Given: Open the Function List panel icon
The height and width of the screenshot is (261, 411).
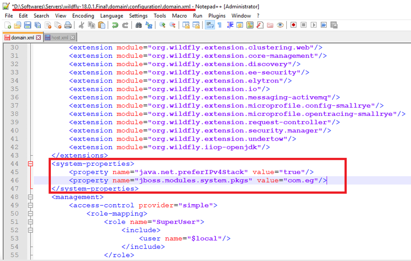Looking at the screenshot, I should 260,25.
